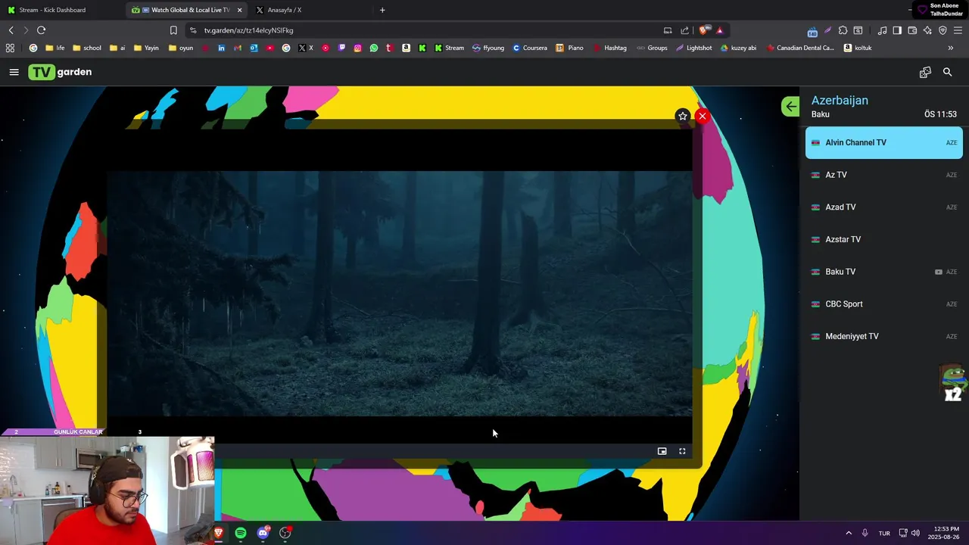
Task: Go back in browser history
Action: (11, 30)
